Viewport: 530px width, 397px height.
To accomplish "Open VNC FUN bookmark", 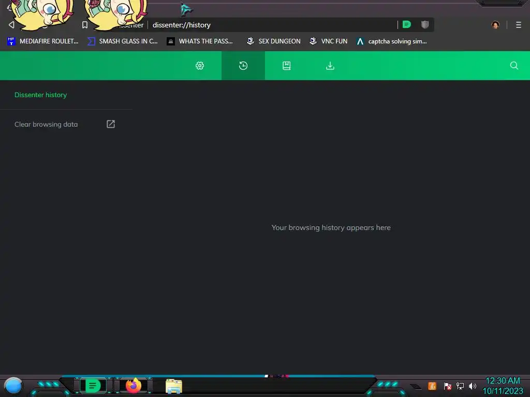I will [328, 41].
